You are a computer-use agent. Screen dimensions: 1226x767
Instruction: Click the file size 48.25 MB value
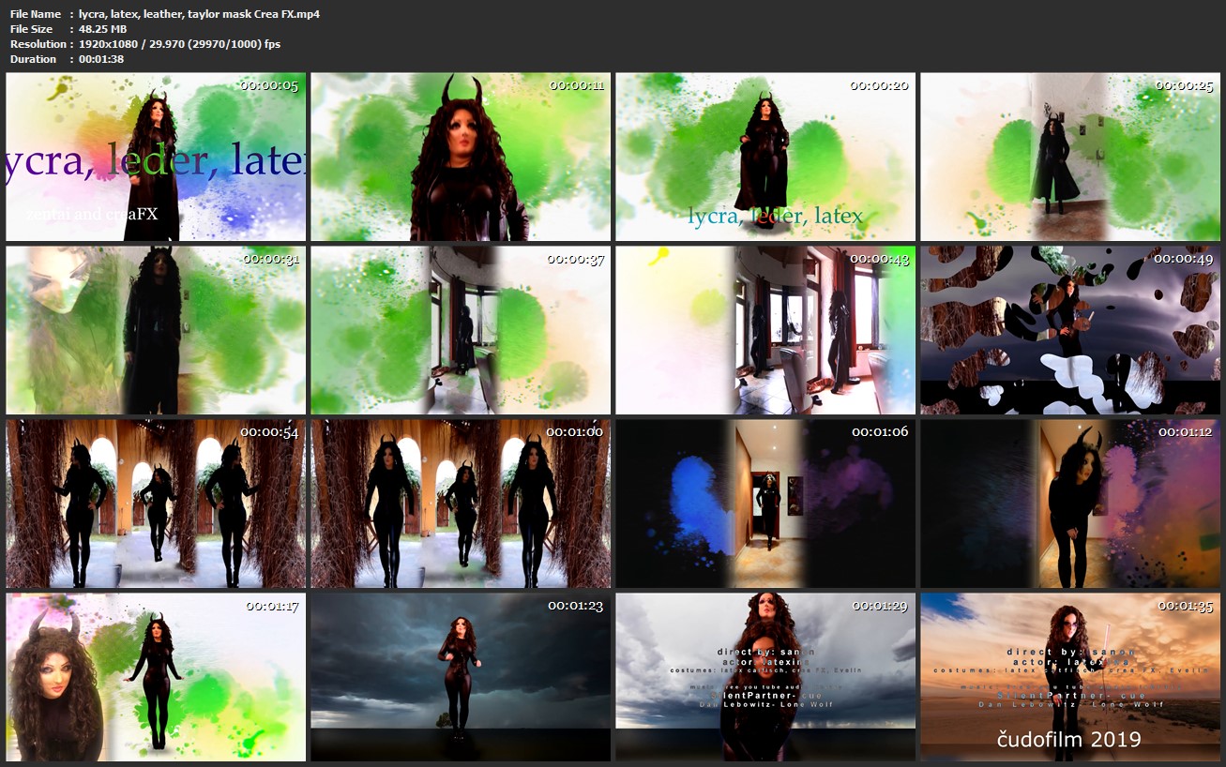point(102,29)
